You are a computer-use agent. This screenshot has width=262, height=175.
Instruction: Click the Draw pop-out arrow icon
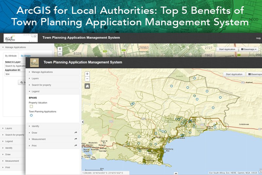pyautogui.click(x=76, y=132)
